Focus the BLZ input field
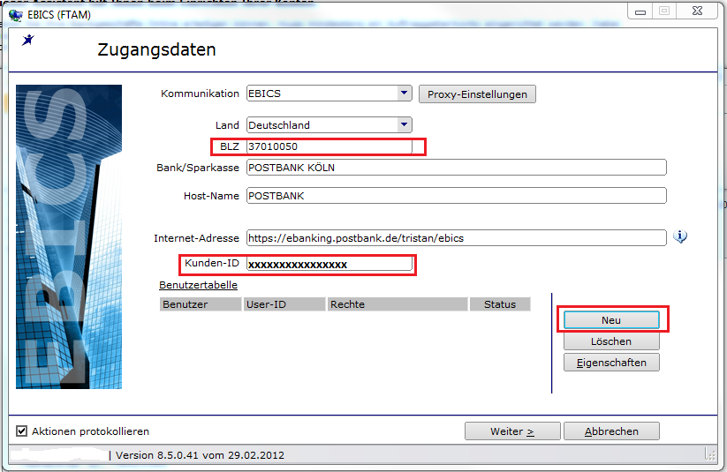The image size is (727, 472). click(329, 146)
